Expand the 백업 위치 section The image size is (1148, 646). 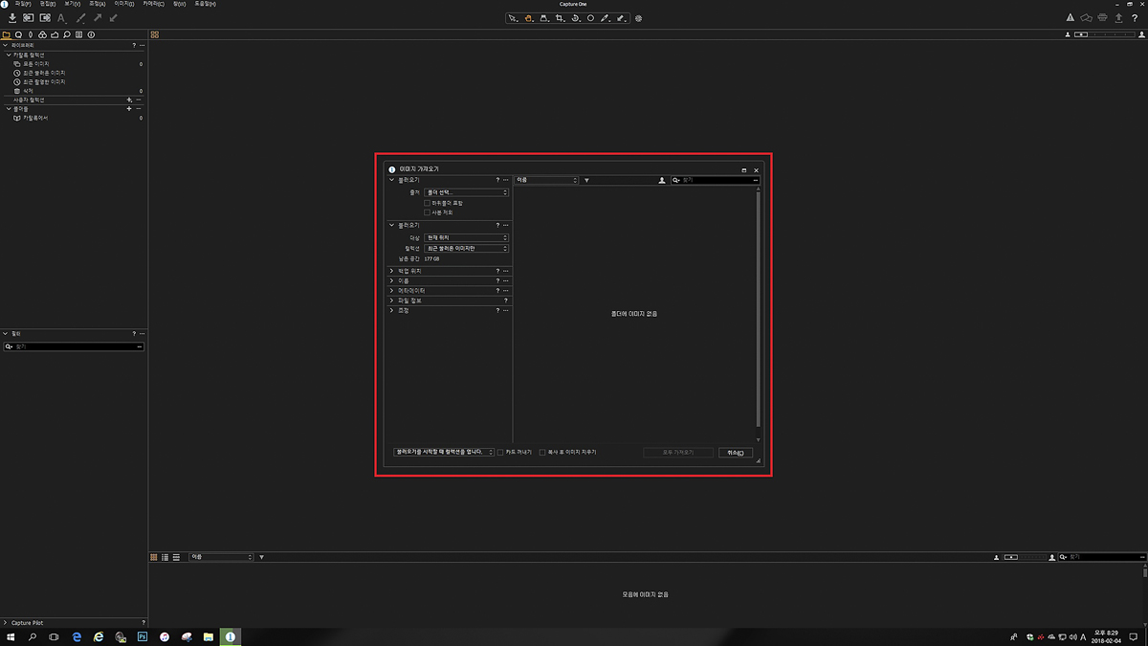pos(391,271)
